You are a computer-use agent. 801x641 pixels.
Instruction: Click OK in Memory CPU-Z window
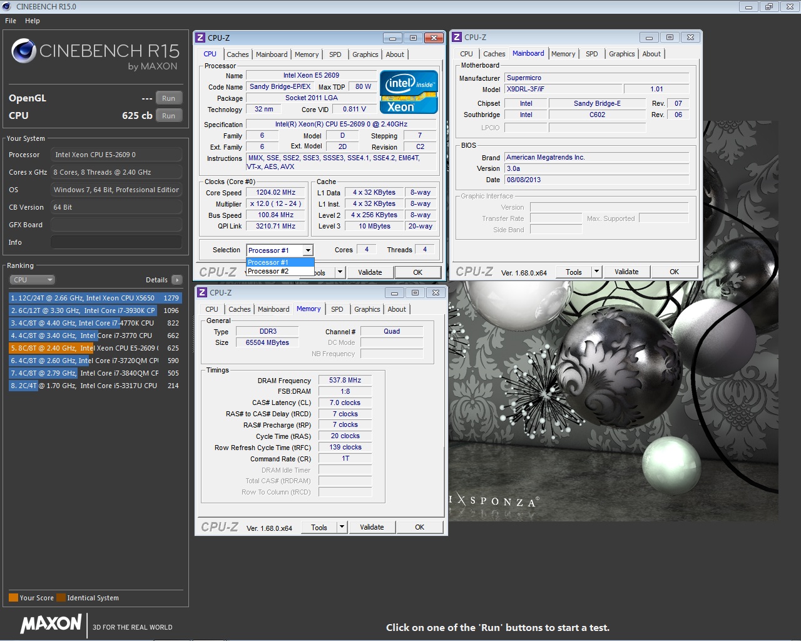(x=420, y=527)
